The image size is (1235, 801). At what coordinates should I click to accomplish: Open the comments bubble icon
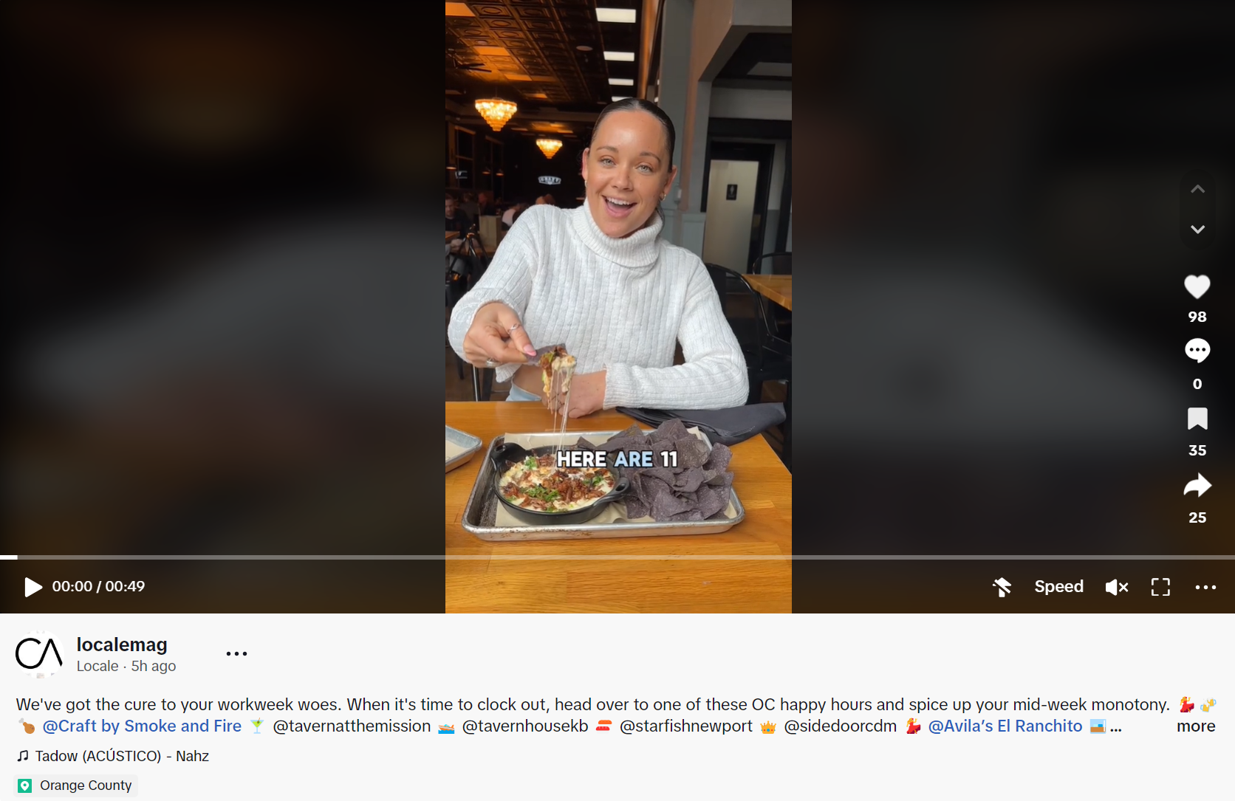pos(1197,351)
